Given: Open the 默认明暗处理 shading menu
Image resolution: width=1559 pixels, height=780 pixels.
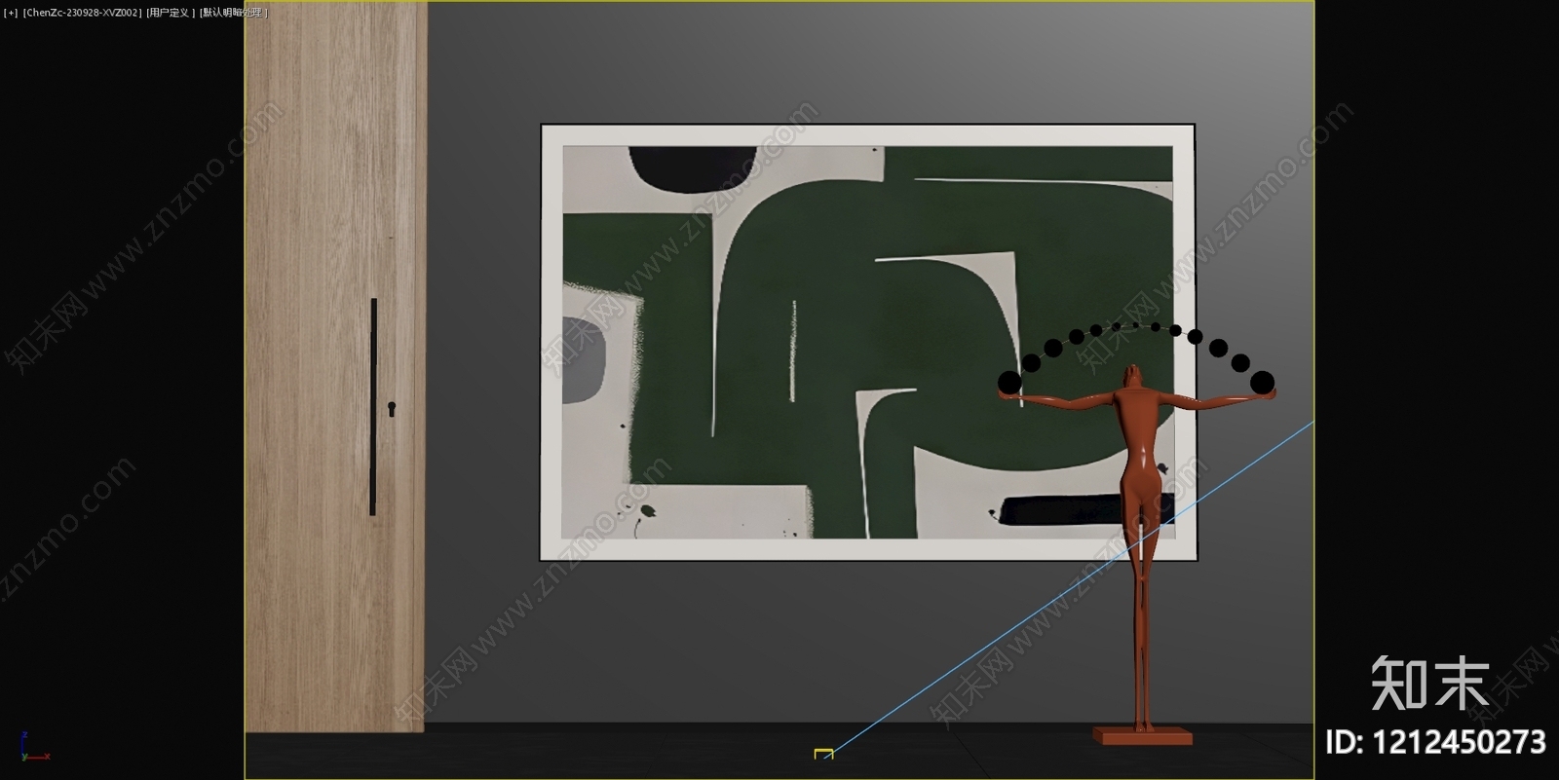Looking at the screenshot, I should [x=233, y=13].
